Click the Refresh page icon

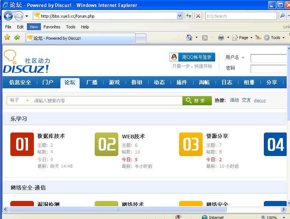(189, 16)
